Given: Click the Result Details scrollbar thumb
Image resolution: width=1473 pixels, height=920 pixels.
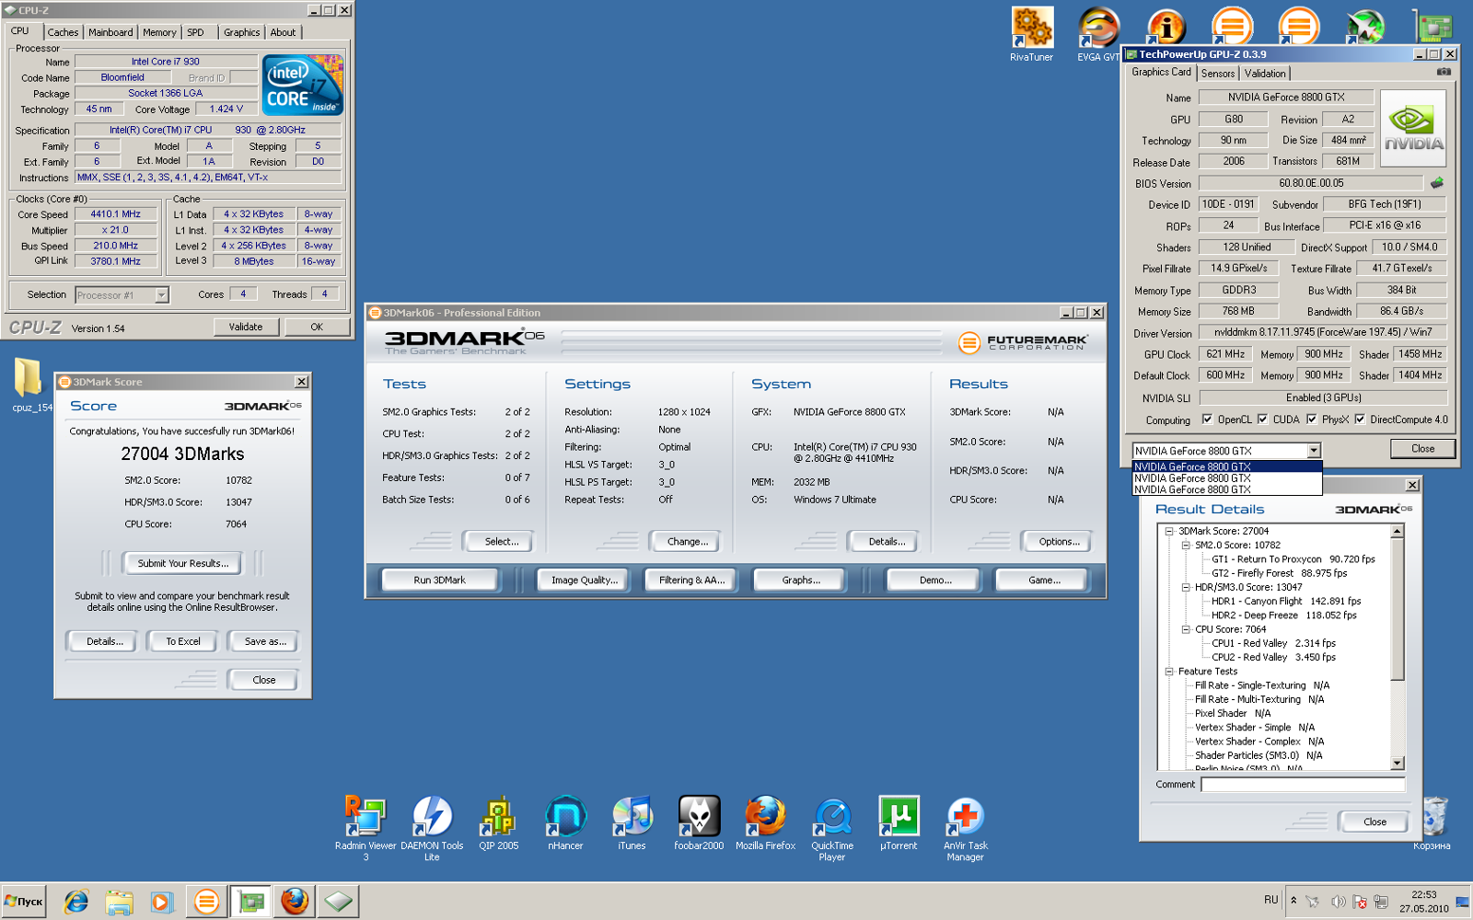Looking at the screenshot, I should point(1398,609).
